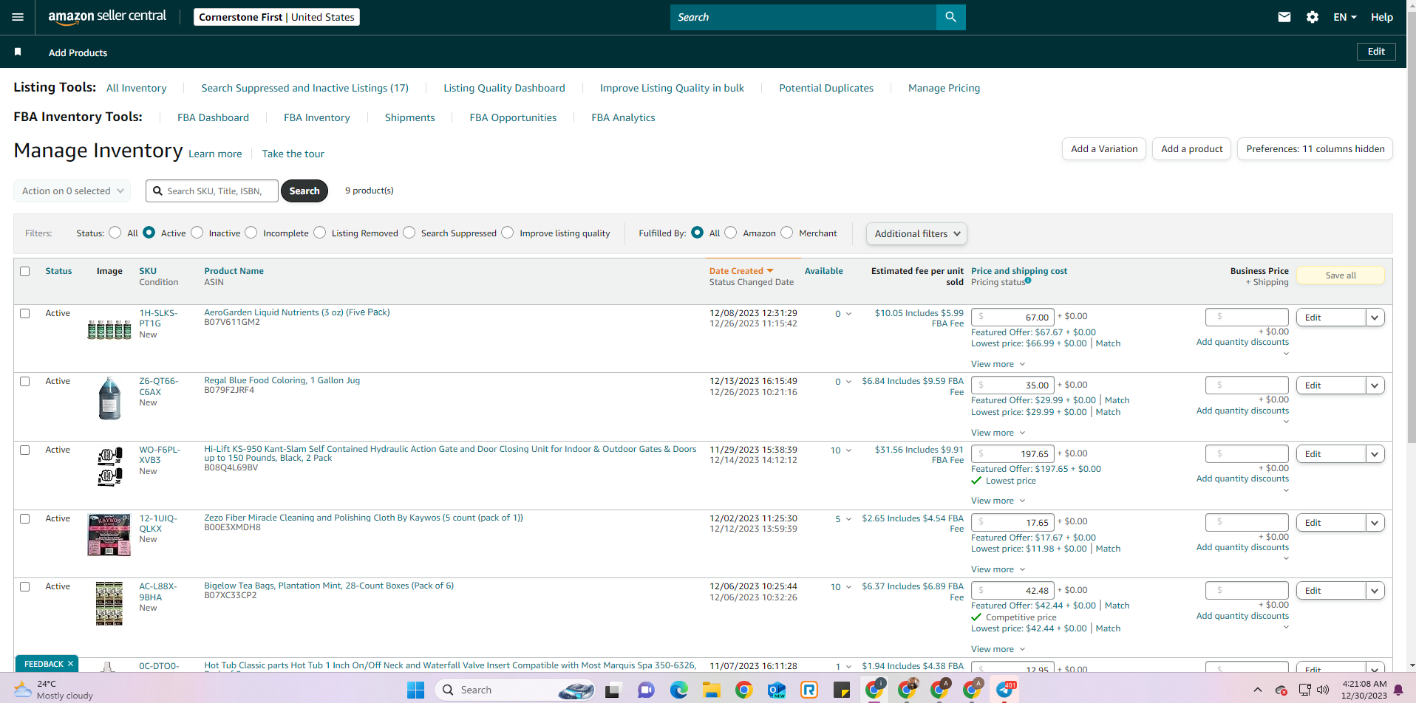Select the Status 'All' radio button
The image size is (1416, 703).
point(115,233)
